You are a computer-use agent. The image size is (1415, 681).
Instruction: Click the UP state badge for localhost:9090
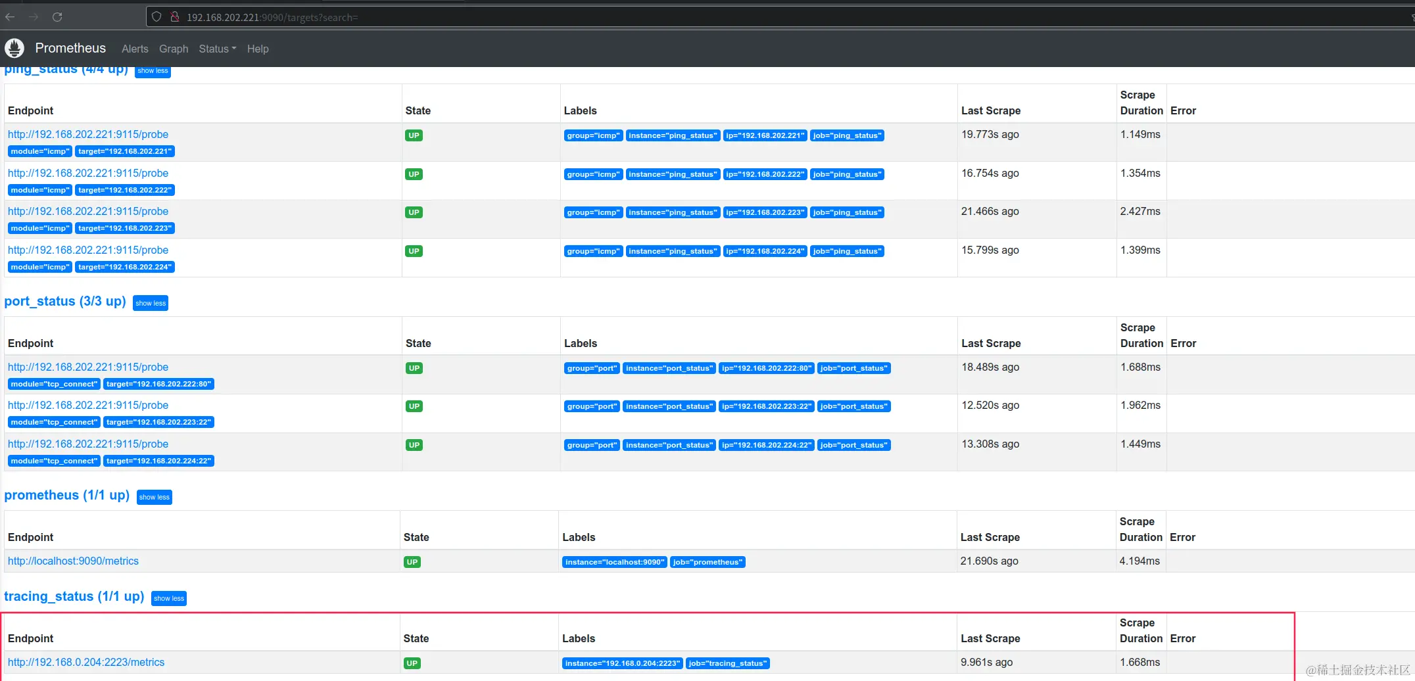[412, 562]
